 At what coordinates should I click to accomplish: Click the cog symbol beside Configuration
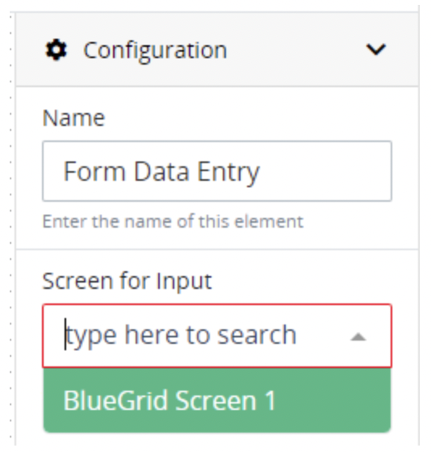56,50
